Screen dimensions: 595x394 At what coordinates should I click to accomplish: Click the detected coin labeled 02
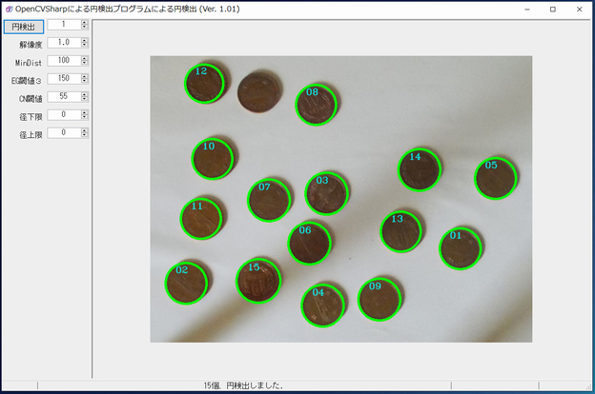(x=186, y=283)
